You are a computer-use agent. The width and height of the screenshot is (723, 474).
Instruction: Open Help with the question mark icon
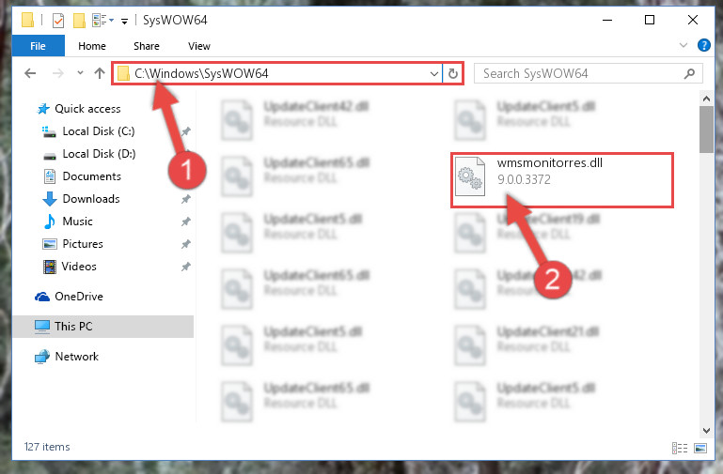tap(703, 45)
